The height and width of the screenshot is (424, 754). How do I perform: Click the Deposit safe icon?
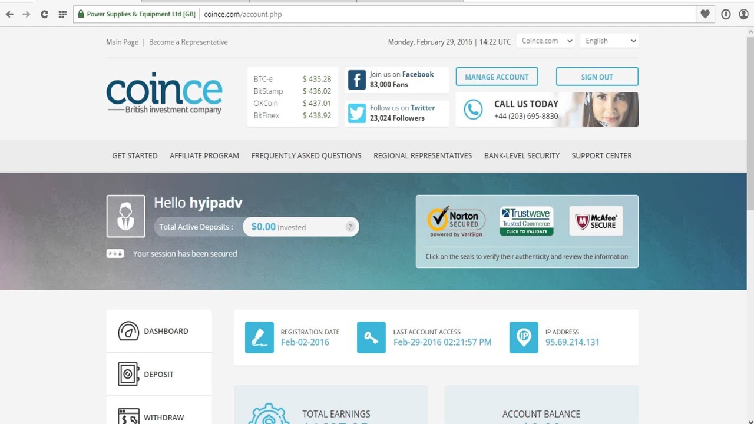128,374
